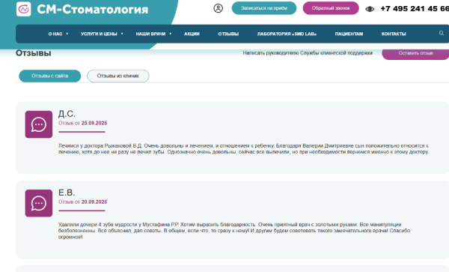Click review text about Мустафина Р.Р.
The image size is (449, 272).
point(234,231)
